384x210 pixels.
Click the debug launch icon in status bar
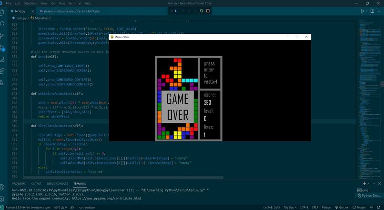72,207
